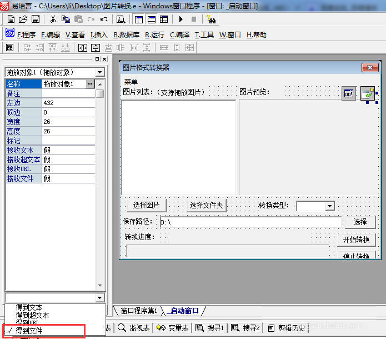Screen dimensions: 386x339
Task: Click the 保存路径 input field showing D:\
Action: [250, 222]
